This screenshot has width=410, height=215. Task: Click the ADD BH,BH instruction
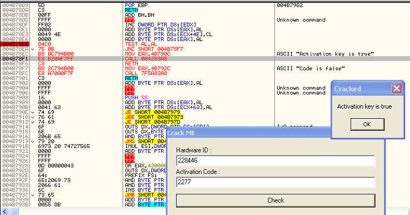pyautogui.click(x=139, y=15)
